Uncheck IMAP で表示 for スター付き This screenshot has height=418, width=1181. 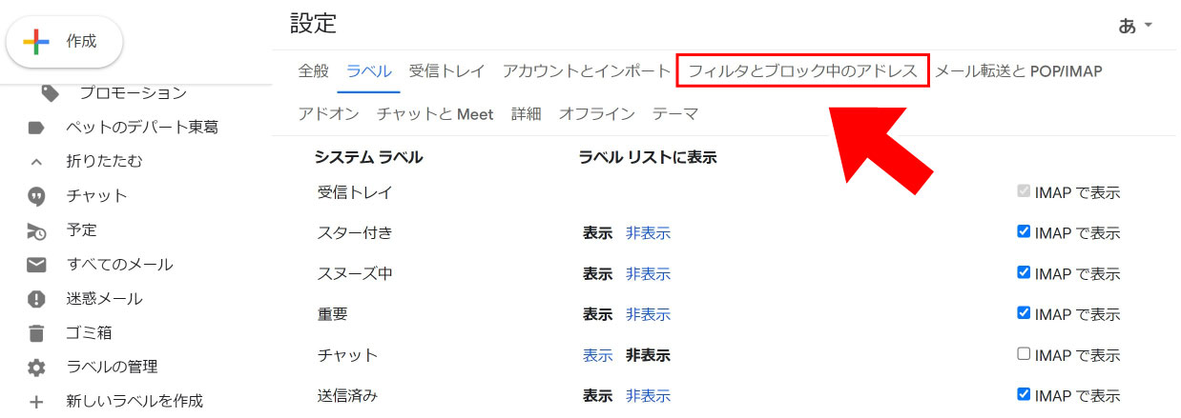1024,231
